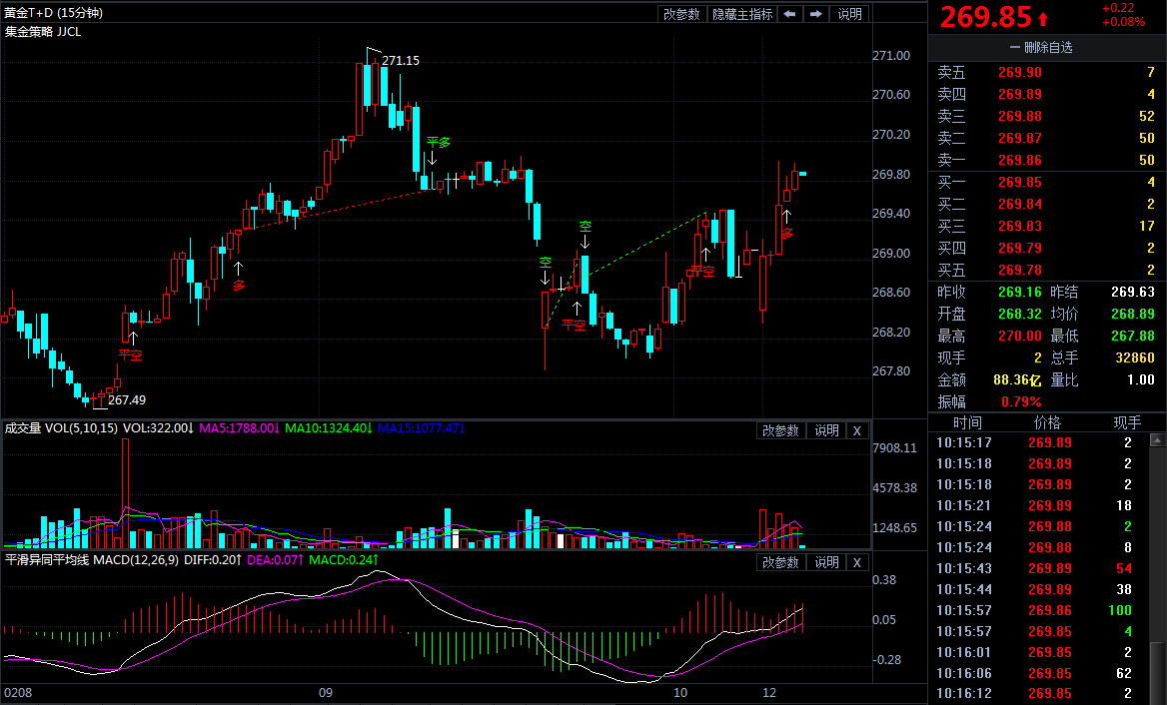Select the 卖一 ask row at 269.86
The width and height of the screenshot is (1167, 705).
1046,160
